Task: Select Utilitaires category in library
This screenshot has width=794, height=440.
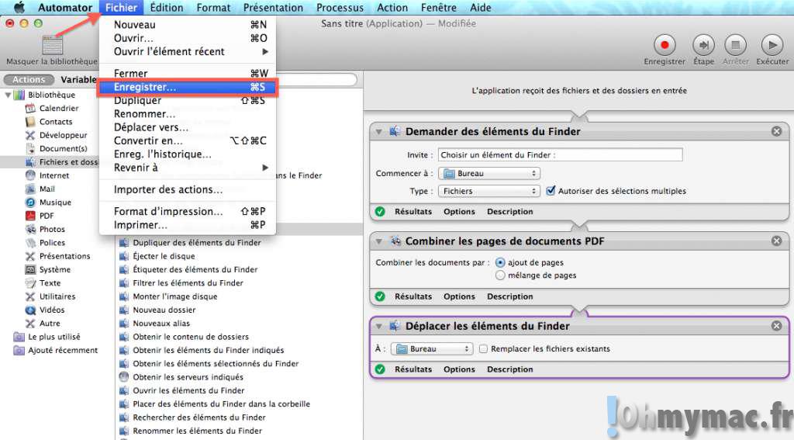Action: point(57,296)
